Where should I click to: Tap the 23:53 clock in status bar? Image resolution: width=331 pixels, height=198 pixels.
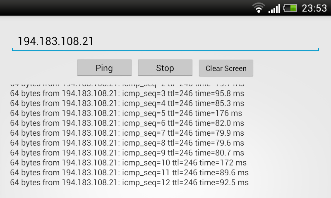(314, 8)
